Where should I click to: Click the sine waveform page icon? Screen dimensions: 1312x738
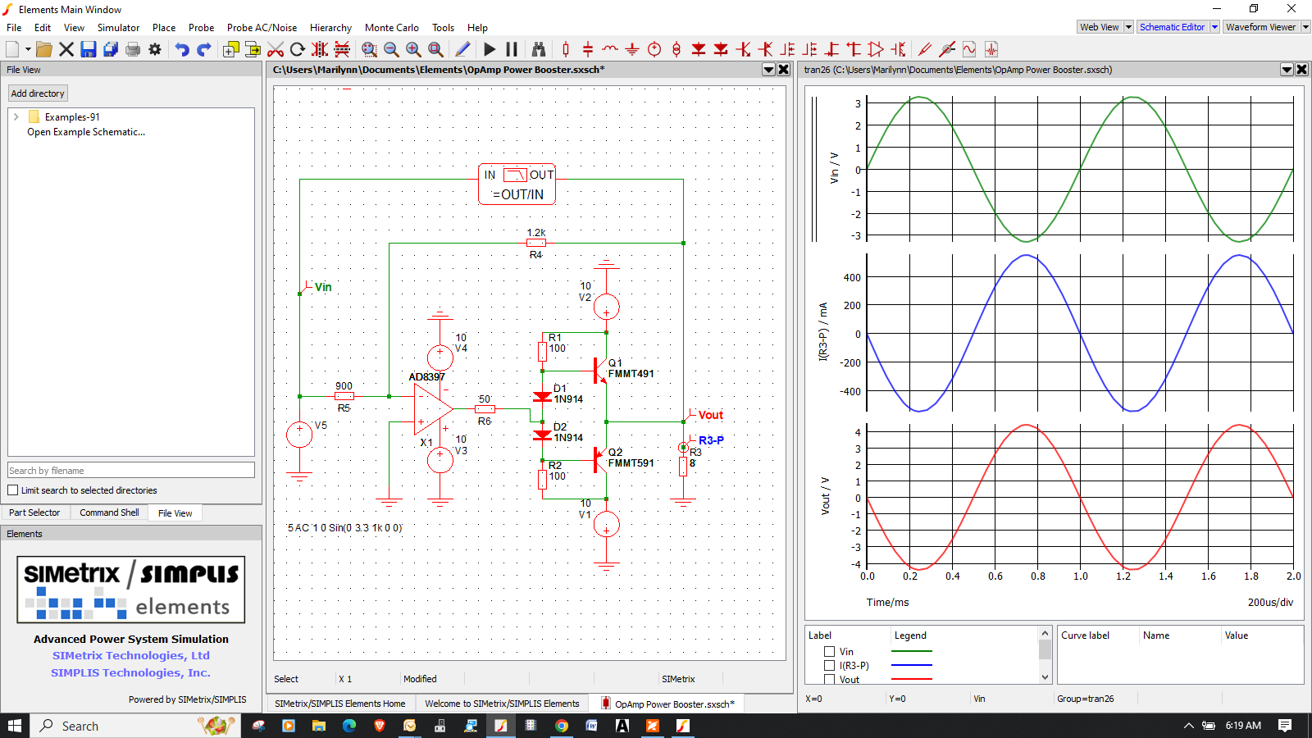969,49
